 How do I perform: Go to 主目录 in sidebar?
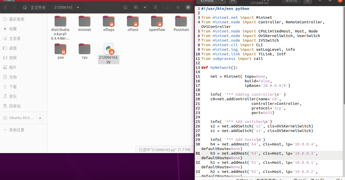click(x=24, y=39)
